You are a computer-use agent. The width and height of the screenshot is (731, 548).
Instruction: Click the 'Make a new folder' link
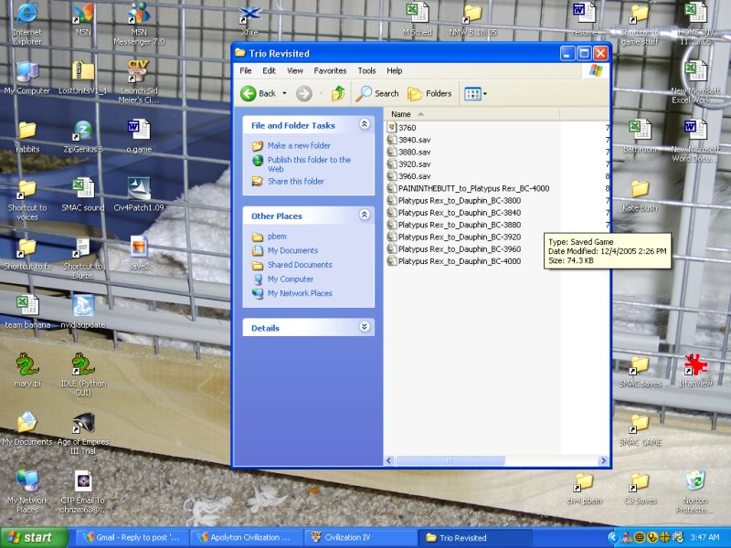(299, 146)
